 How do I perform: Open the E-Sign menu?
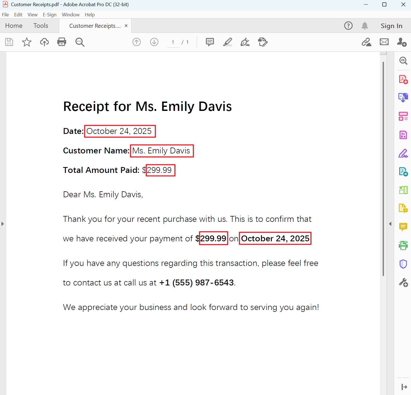point(50,15)
